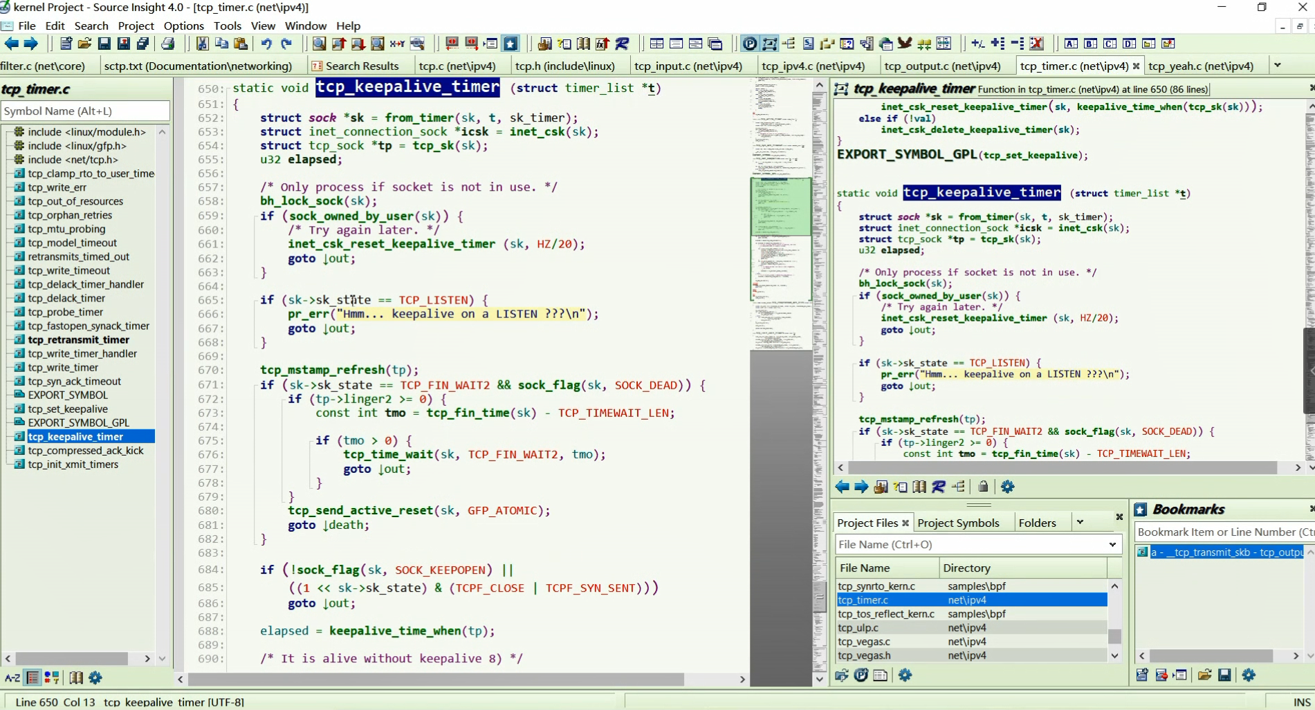Open a file with the folder icon

click(x=84, y=44)
